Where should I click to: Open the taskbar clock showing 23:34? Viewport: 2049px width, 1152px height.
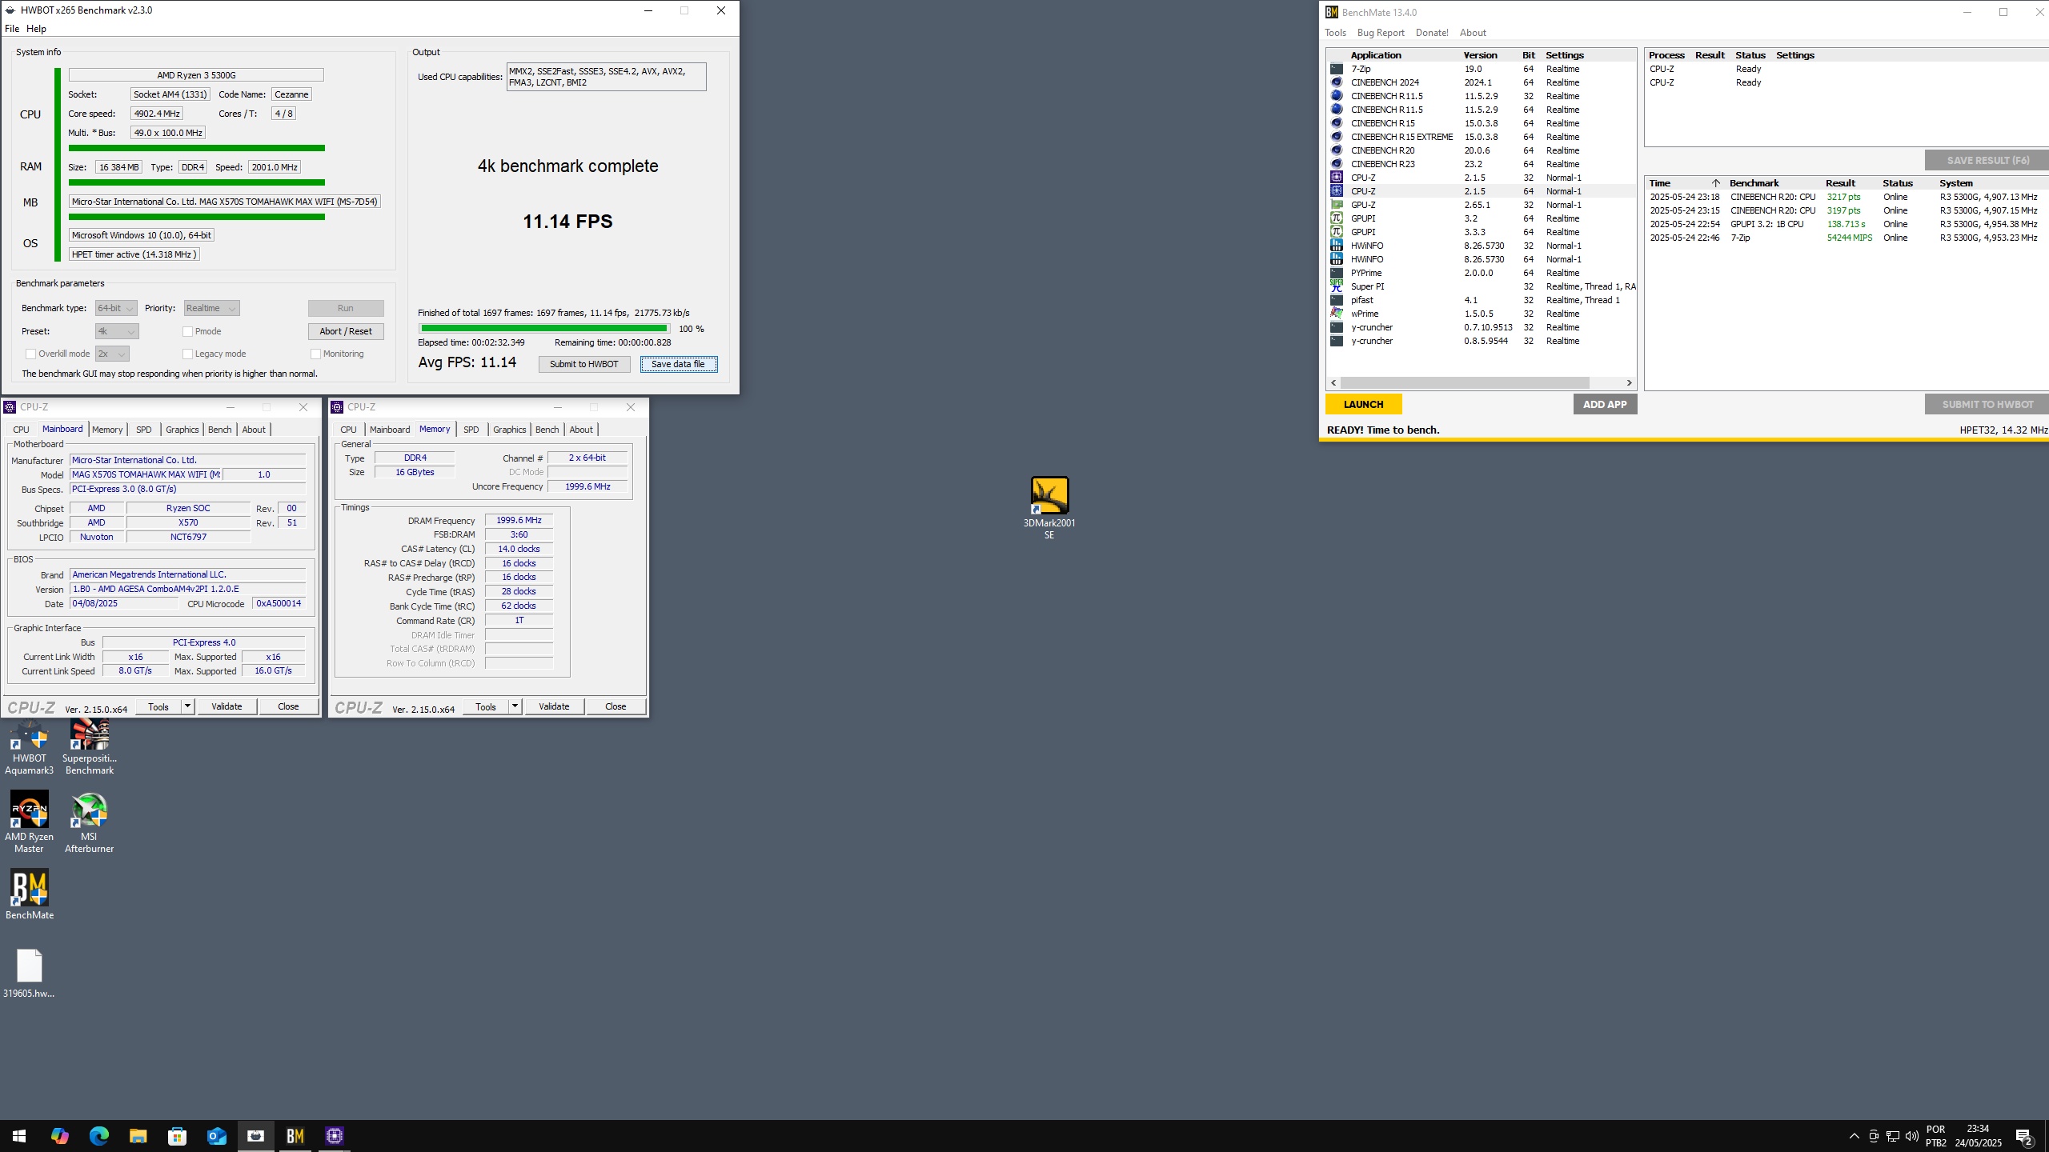click(x=1978, y=1136)
